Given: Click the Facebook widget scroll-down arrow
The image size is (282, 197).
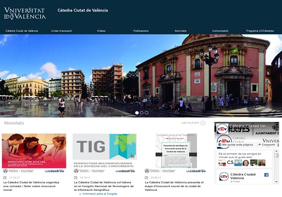Looking at the screenshot, I should 276,182.
